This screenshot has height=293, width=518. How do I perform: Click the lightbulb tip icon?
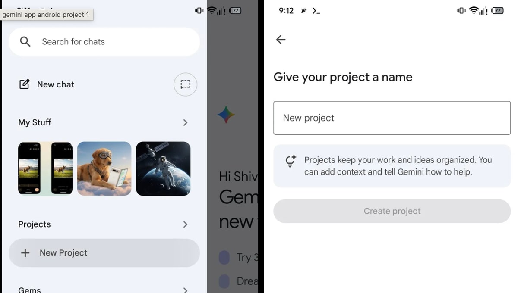[x=291, y=161]
